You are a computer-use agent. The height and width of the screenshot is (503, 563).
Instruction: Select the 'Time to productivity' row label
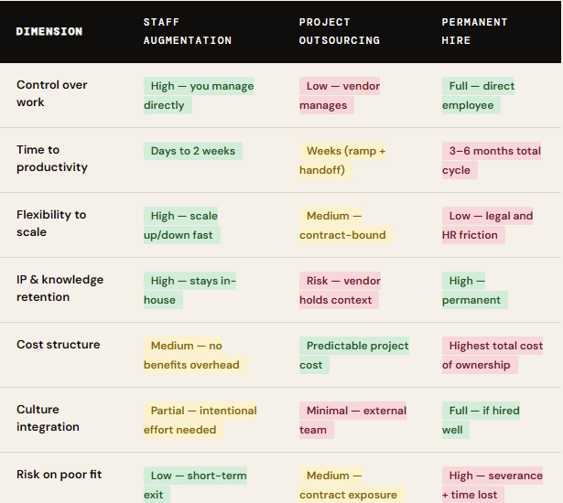(52, 158)
